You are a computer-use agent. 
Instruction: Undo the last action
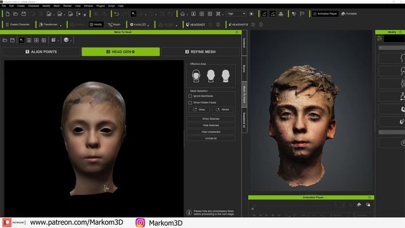pyautogui.click(x=116, y=14)
